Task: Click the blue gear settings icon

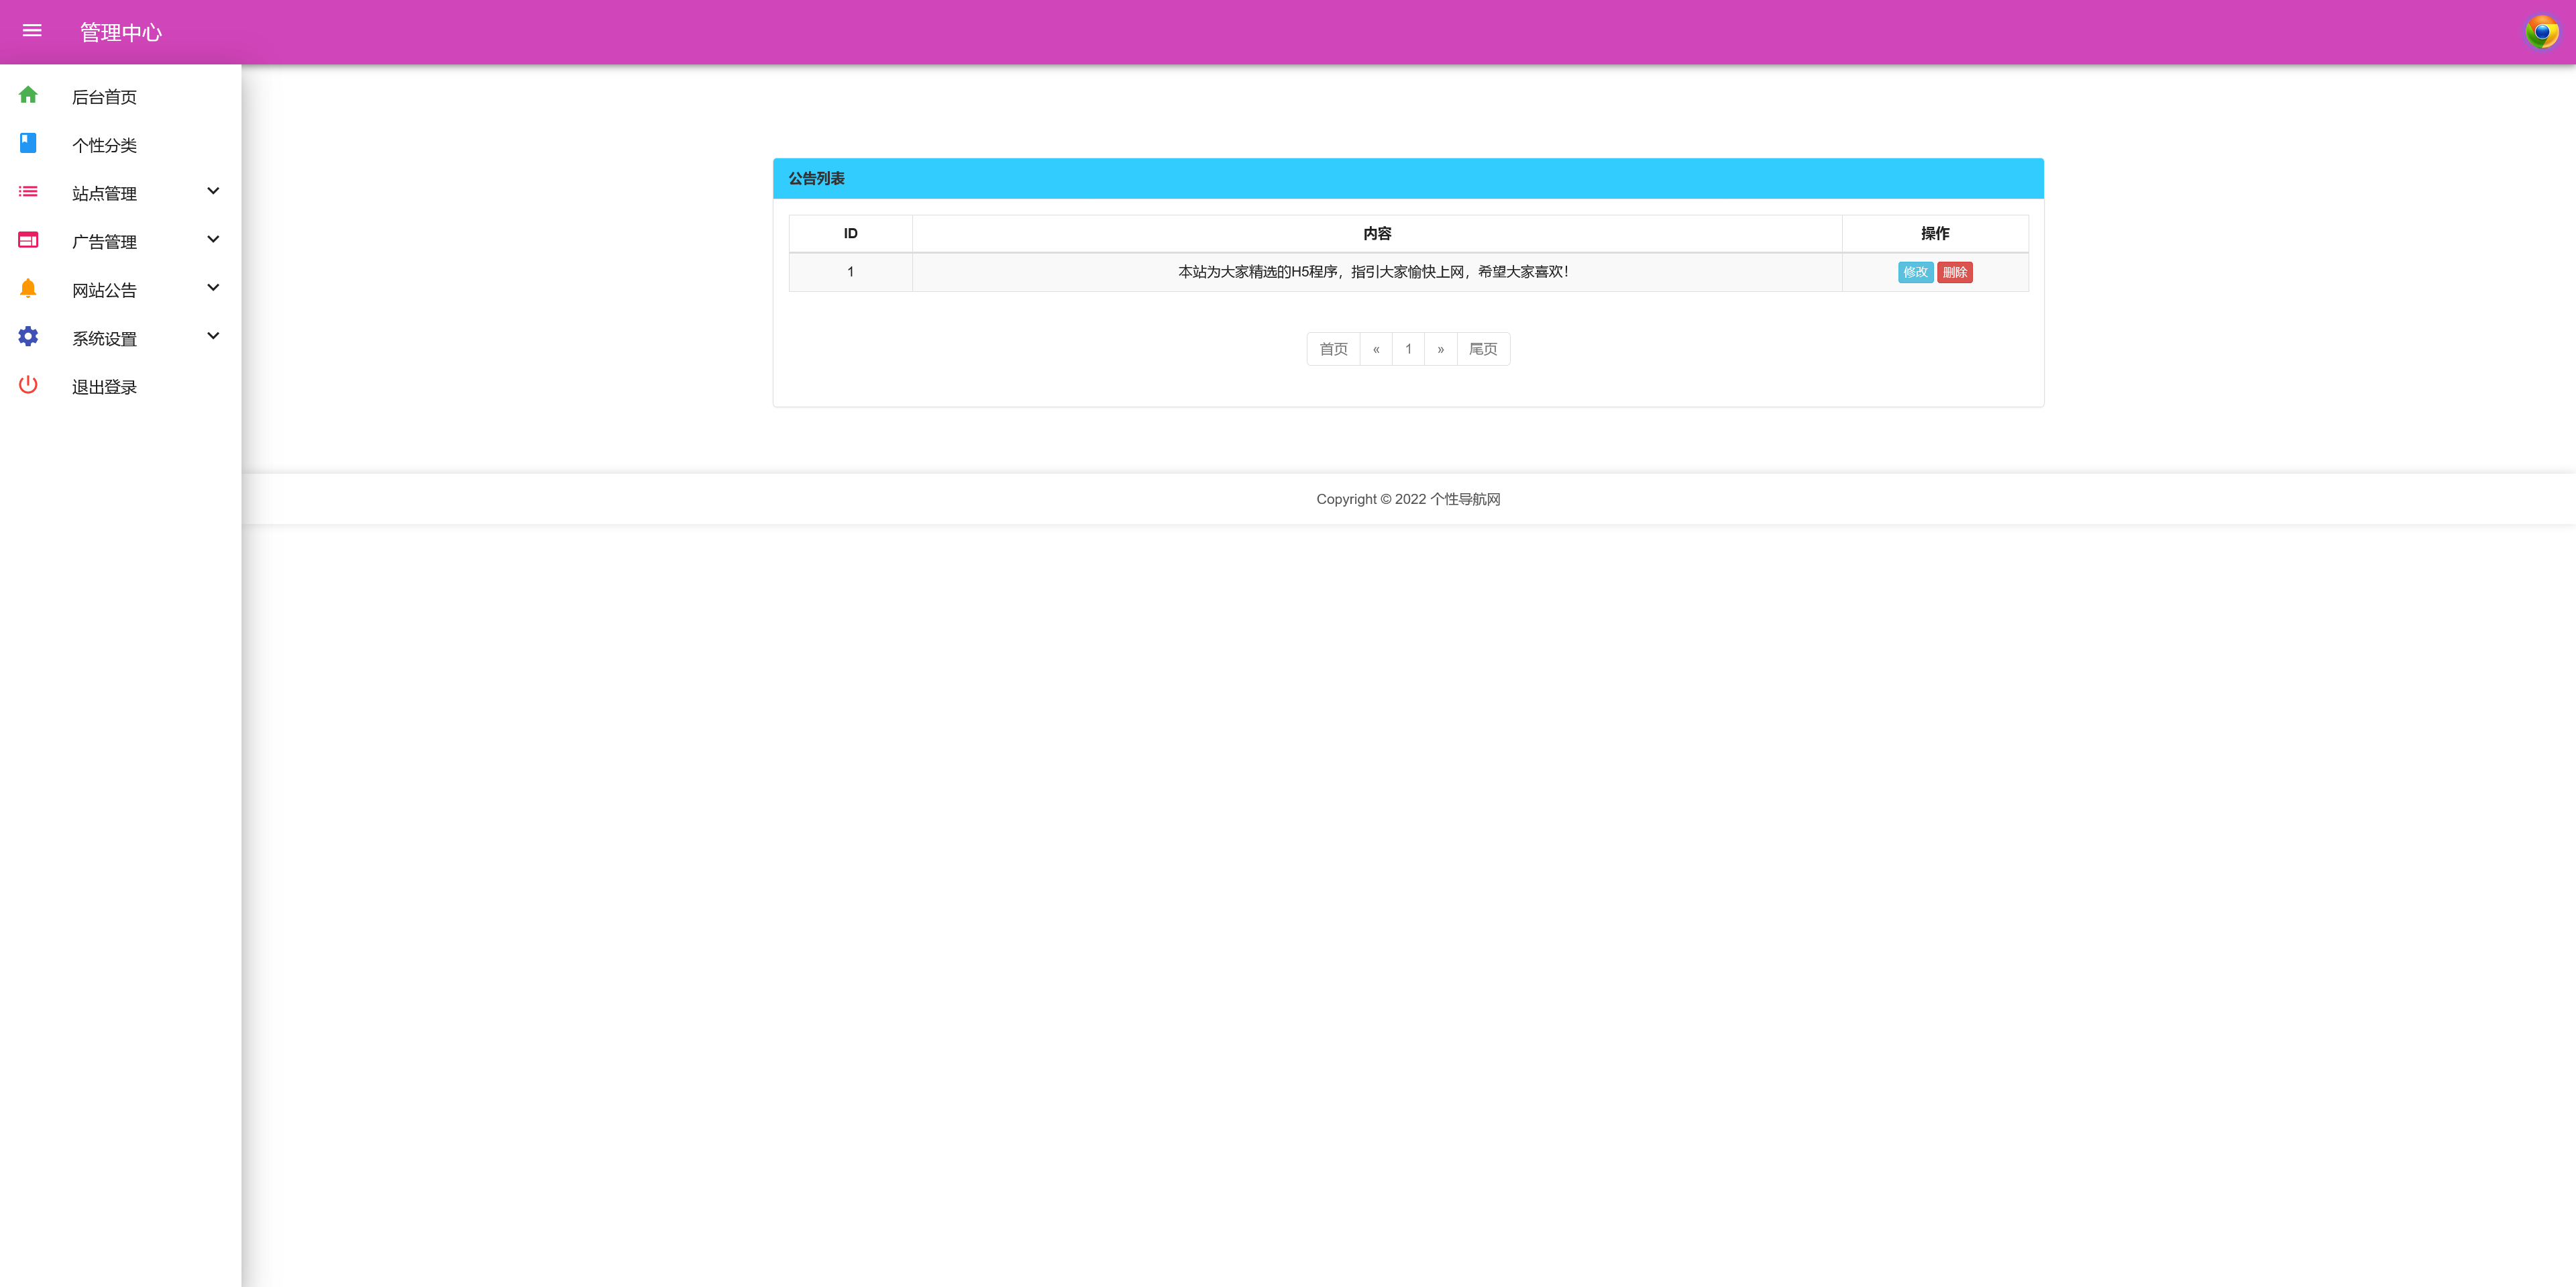Action: 28,336
